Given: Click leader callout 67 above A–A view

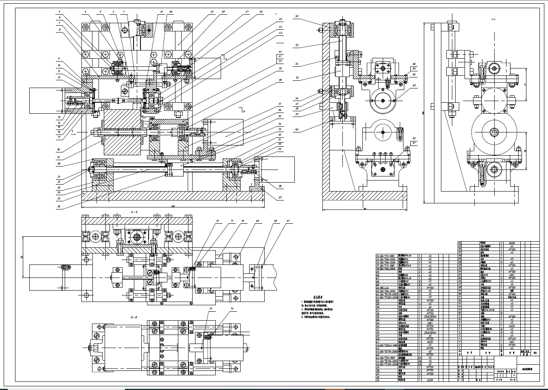Looking at the screenshot, I should [289, 221].
